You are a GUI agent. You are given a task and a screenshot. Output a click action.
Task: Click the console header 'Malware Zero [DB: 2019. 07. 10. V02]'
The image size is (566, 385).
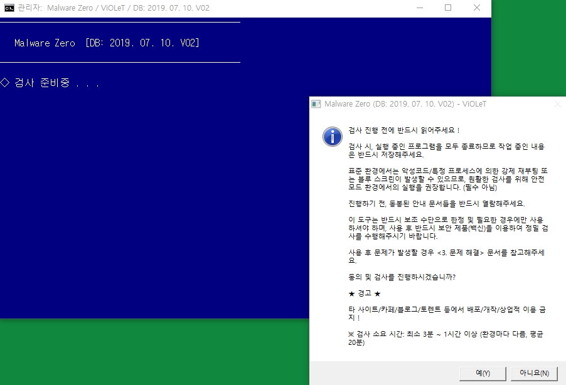point(107,43)
